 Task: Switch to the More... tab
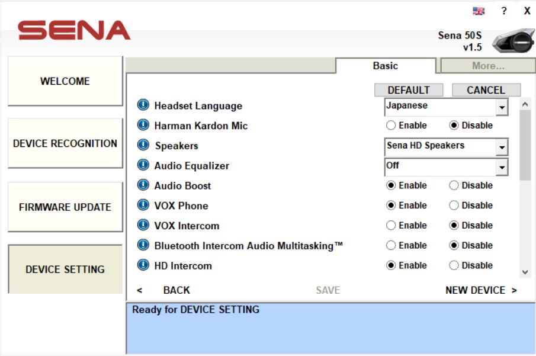487,66
